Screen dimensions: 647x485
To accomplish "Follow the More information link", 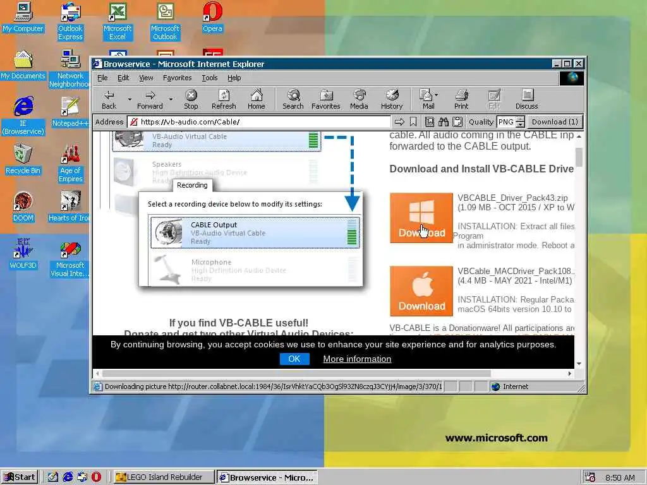I will [357, 359].
